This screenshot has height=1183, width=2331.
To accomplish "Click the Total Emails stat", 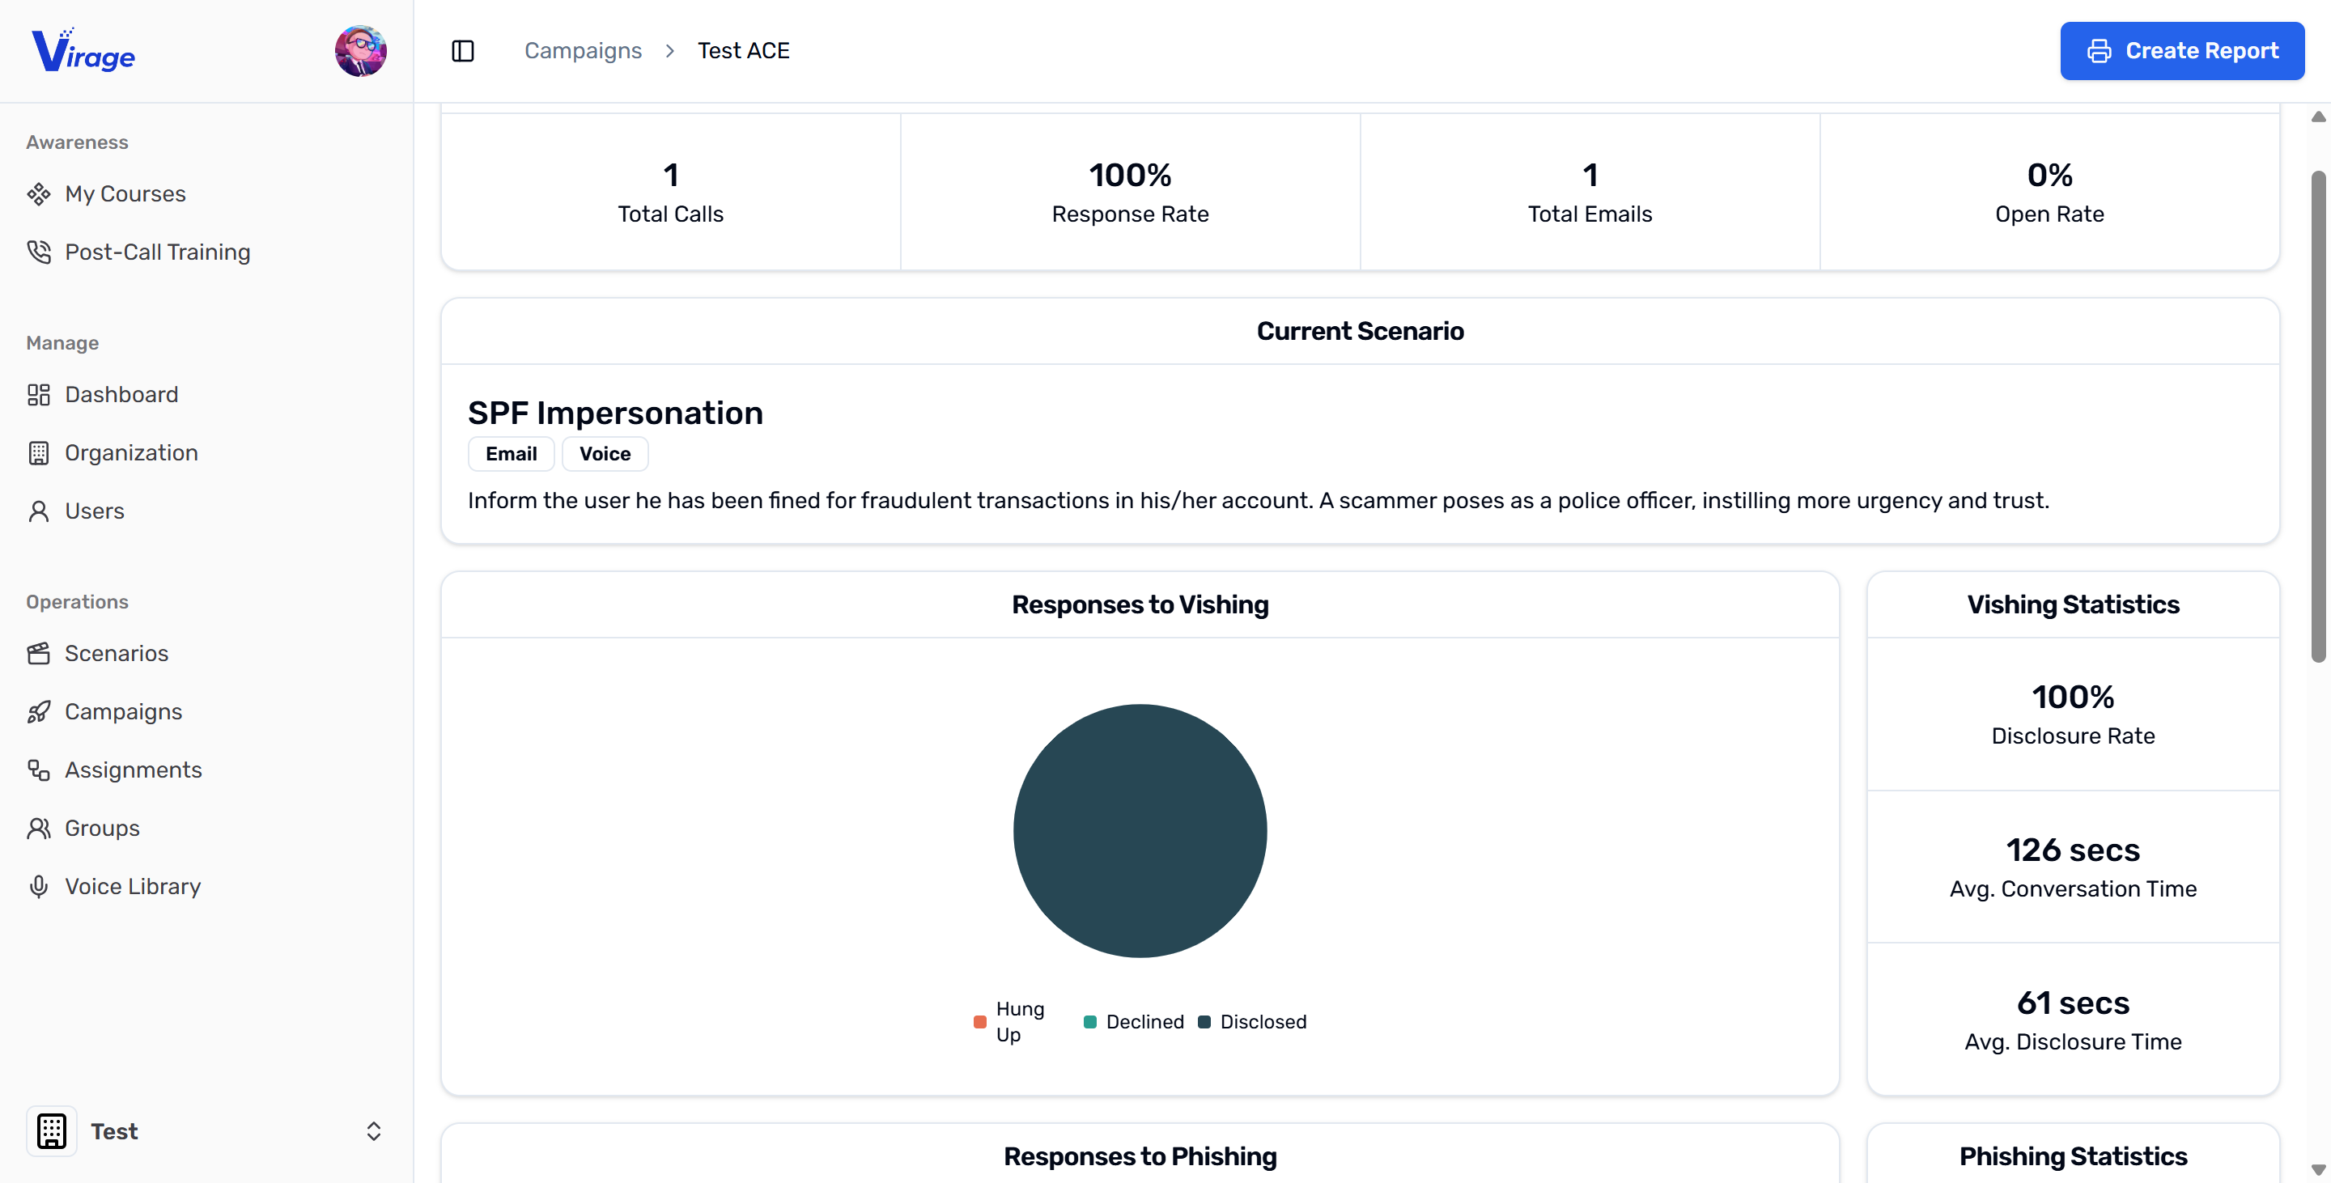I will tap(1590, 192).
